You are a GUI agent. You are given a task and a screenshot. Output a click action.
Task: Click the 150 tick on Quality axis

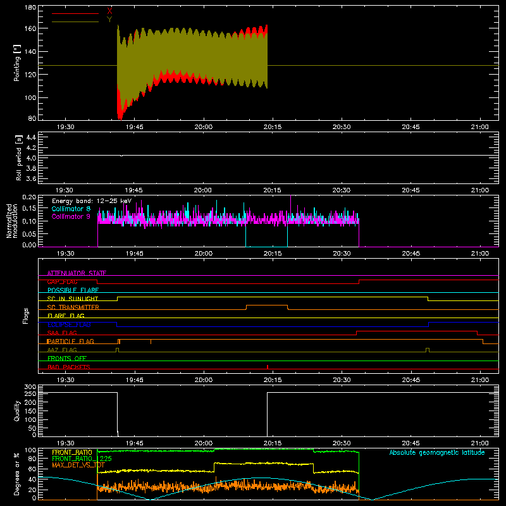30,411
